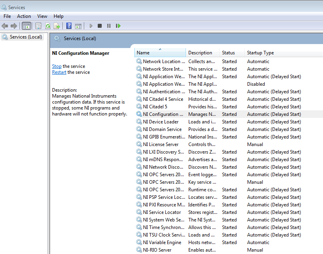The height and width of the screenshot is (254, 323).
Task: Open Properties via toolbar icon
Action: tap(38, 26)
